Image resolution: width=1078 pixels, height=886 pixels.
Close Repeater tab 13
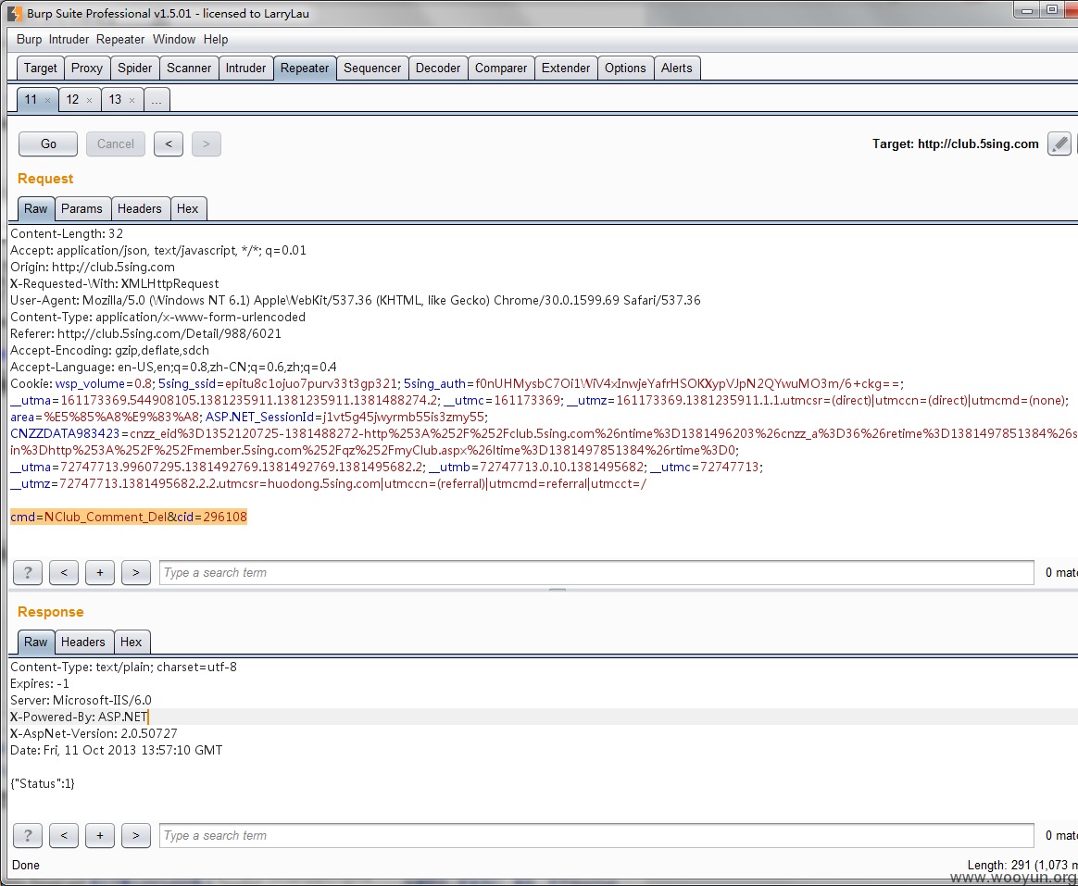pos(132,100)
